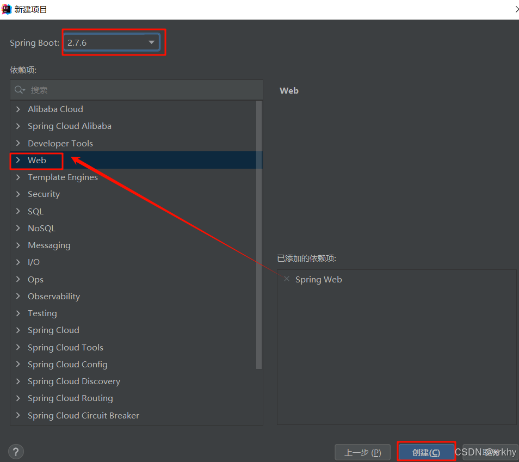Select the Web label in tree
This screenshot has height=462, width=519.
tap(37, 161)
